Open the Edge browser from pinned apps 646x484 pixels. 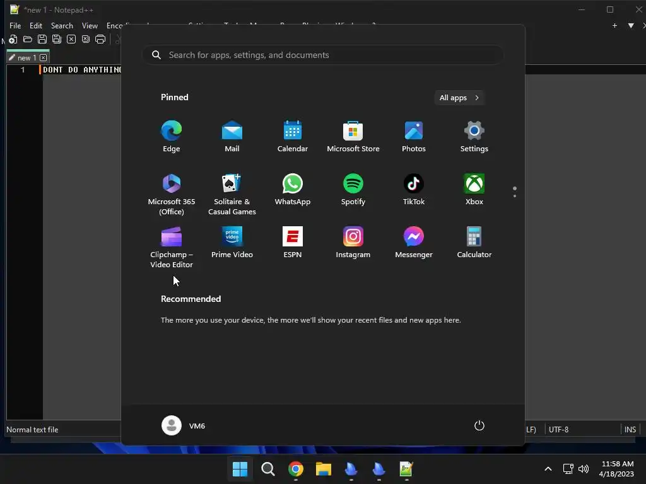click(x=172, y=136)
